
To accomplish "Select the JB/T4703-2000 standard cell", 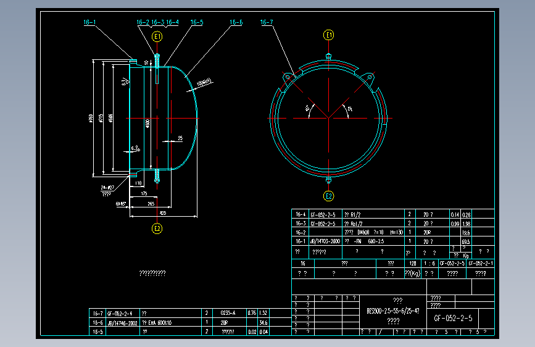I will tap(325, 241).
